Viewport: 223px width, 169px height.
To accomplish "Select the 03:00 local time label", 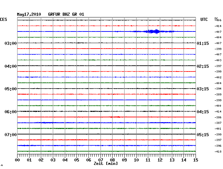I will pyautogui.click(x=11, y=43).
